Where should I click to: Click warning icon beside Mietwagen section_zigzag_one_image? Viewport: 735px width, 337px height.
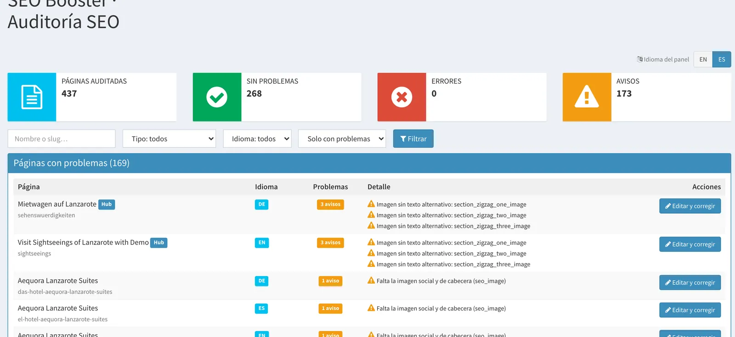coord(371,204)
